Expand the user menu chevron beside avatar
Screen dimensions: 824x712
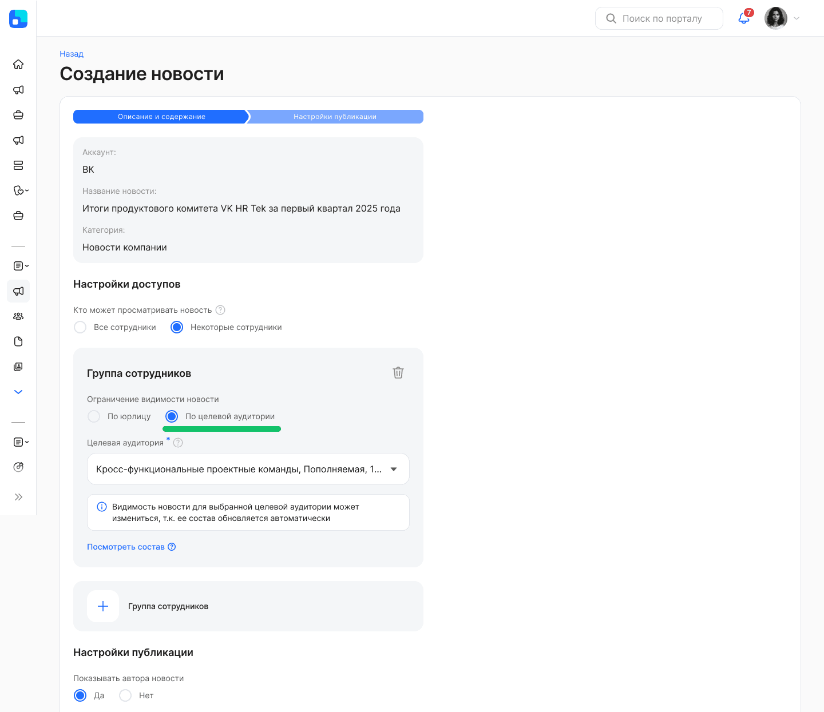tap(797, 18)
